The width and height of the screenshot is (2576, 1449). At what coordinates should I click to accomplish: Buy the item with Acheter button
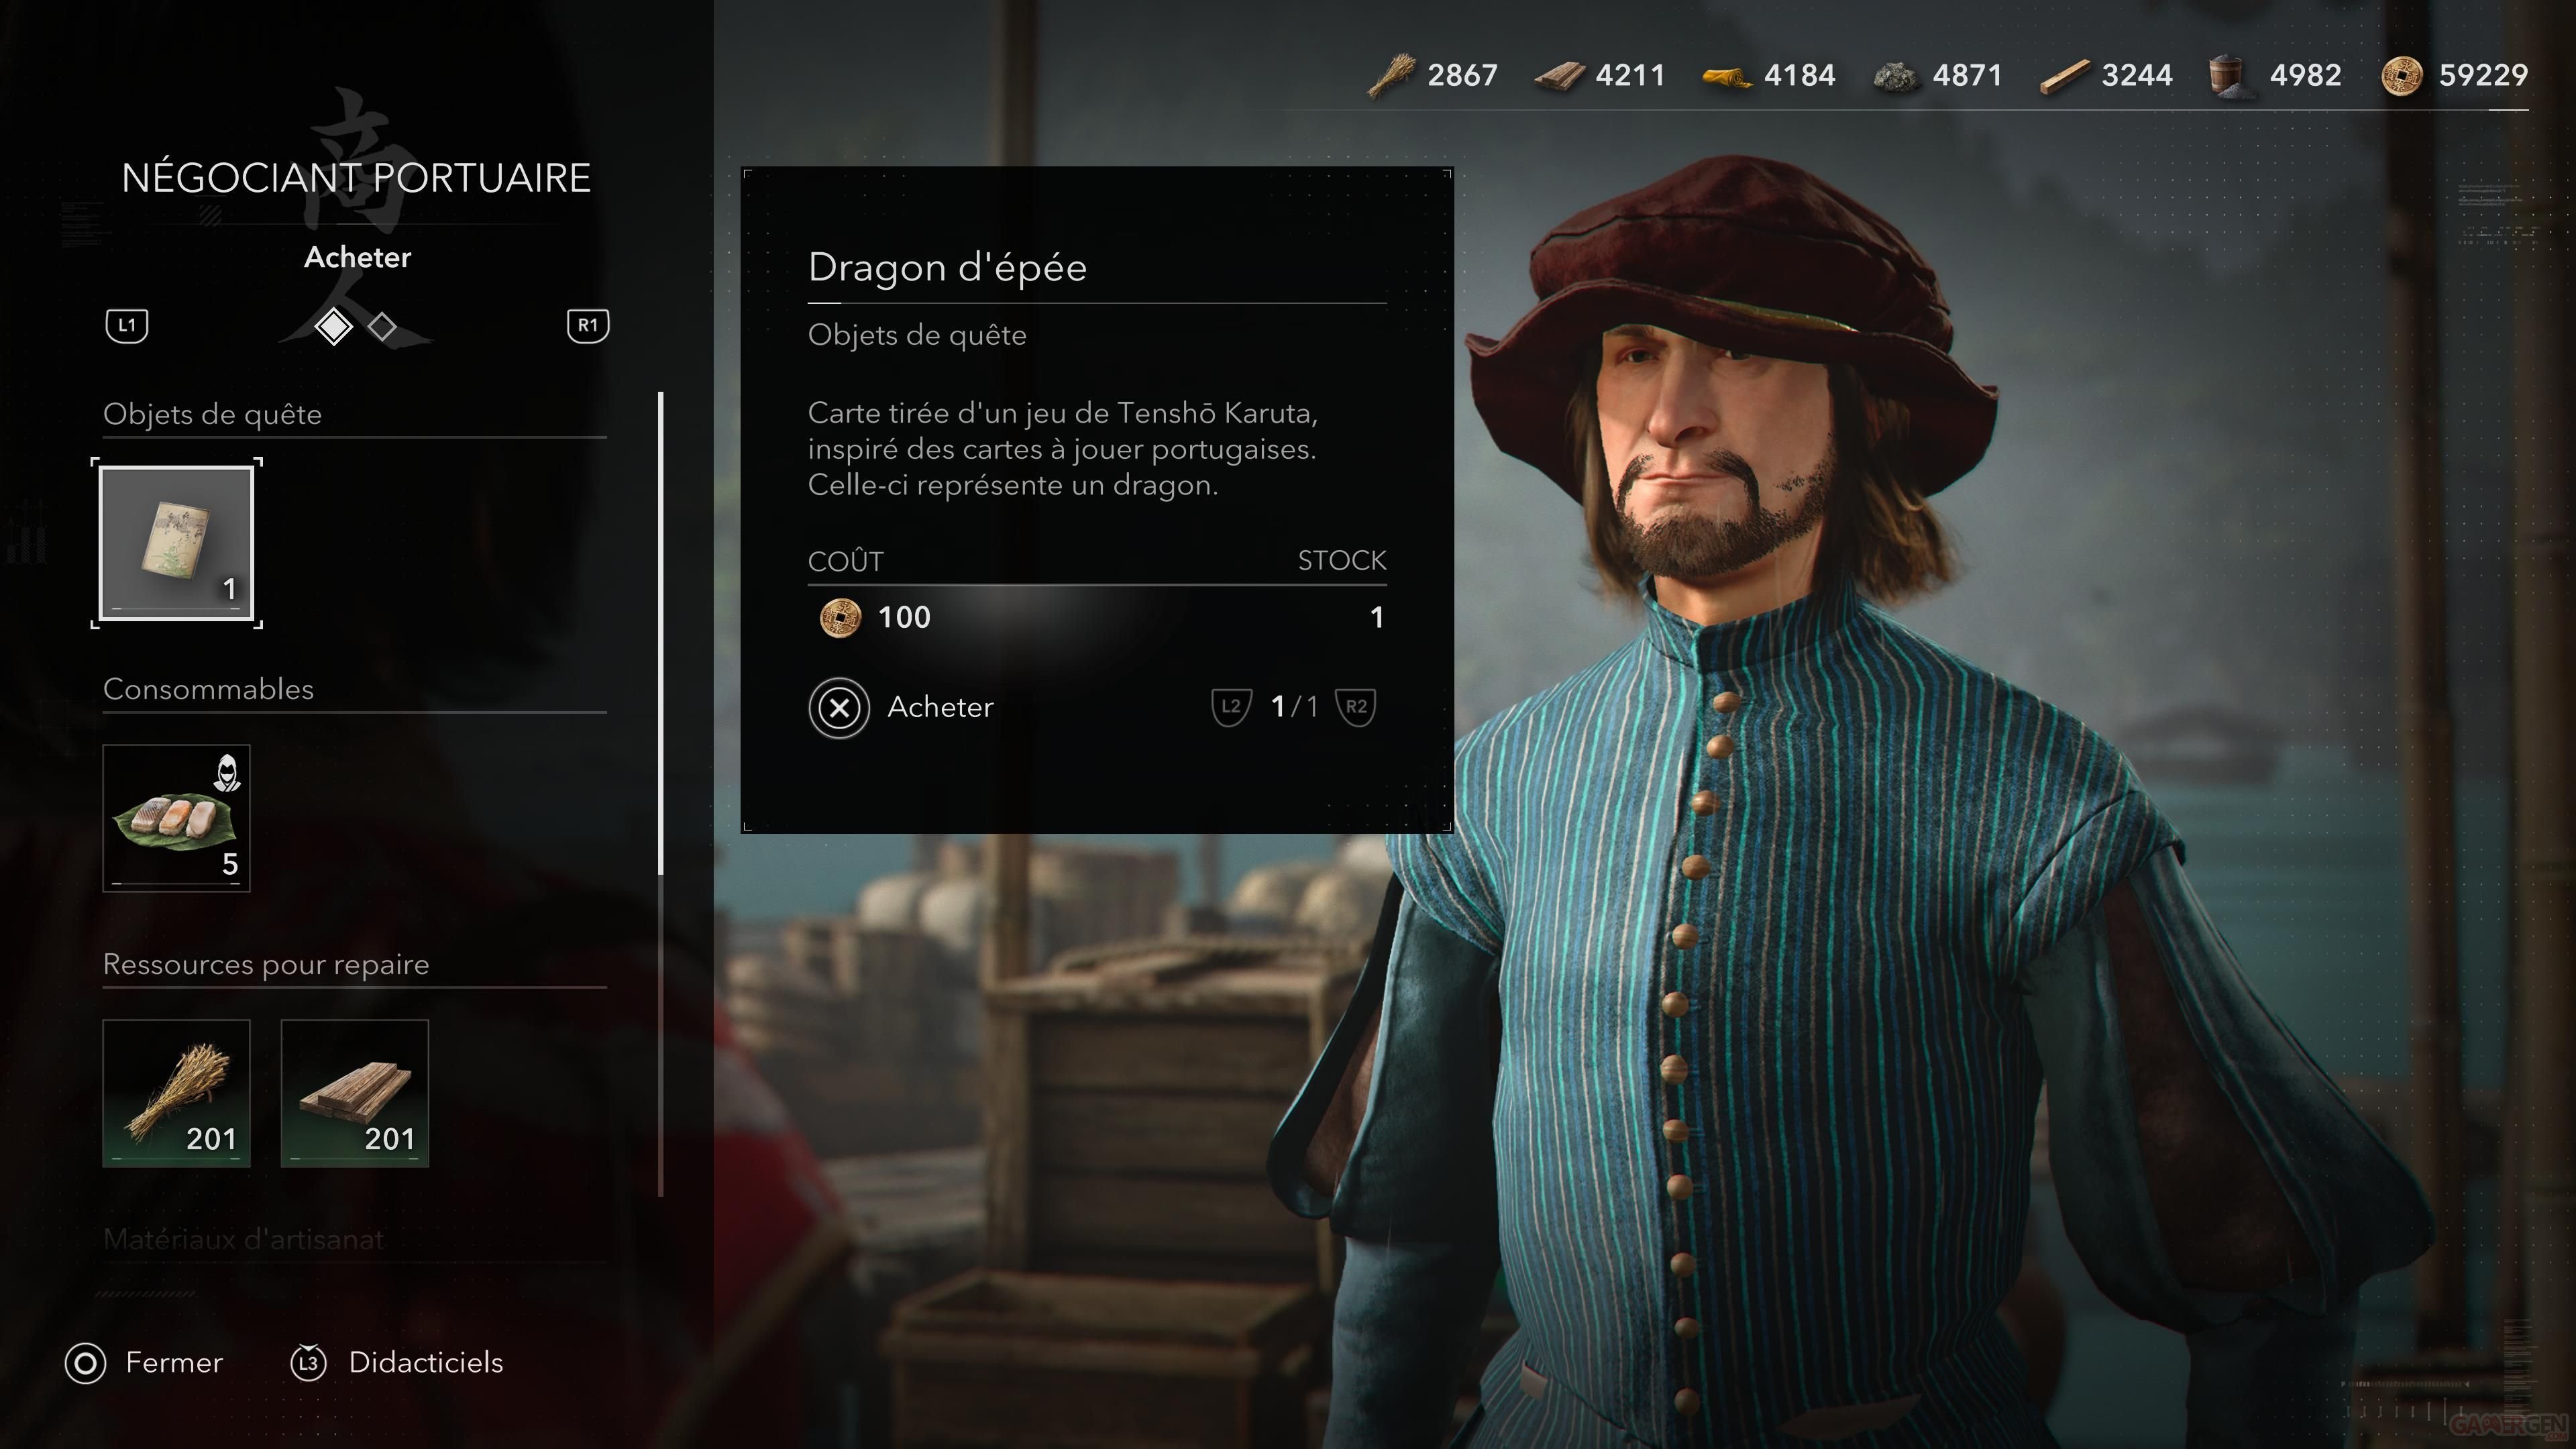point(901,708)
